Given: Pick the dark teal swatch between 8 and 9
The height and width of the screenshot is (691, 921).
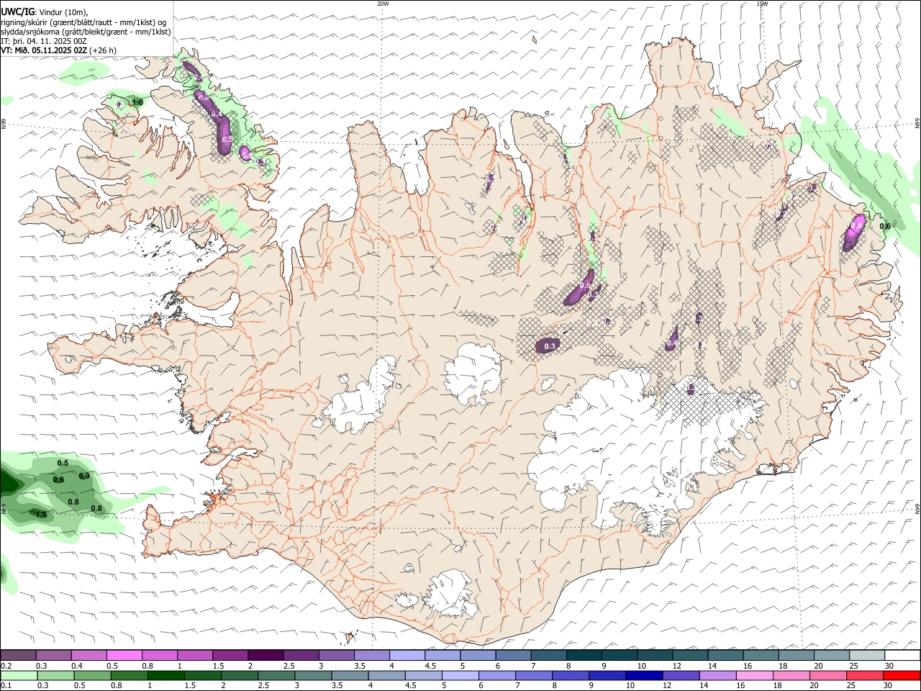Looking at the screenshot, I should click(584, 655).
